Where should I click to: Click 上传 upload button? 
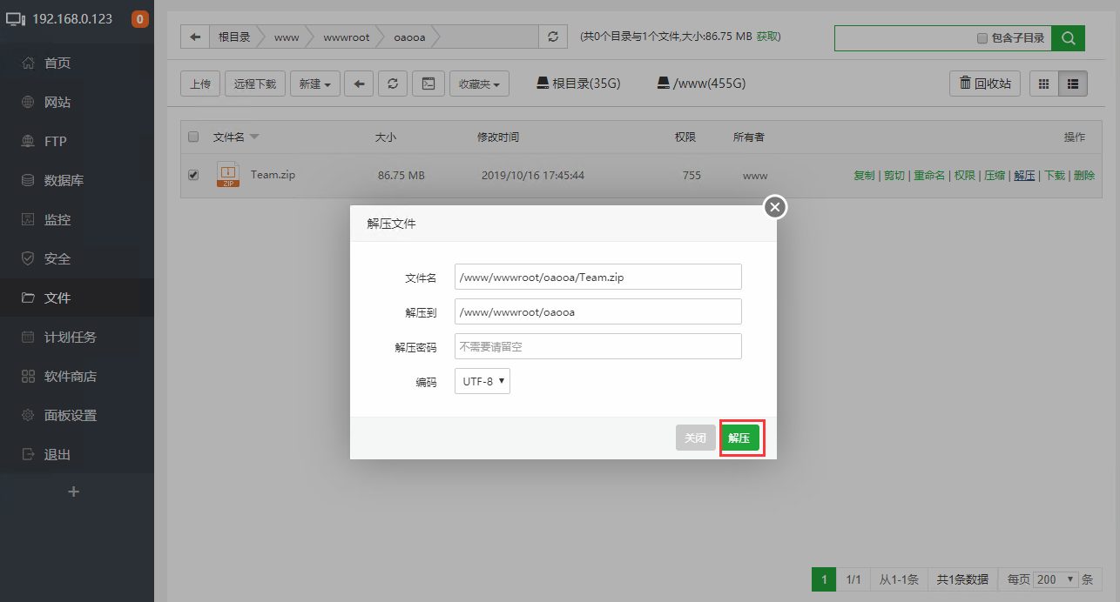pyautogui.click(x=200, y=84)
